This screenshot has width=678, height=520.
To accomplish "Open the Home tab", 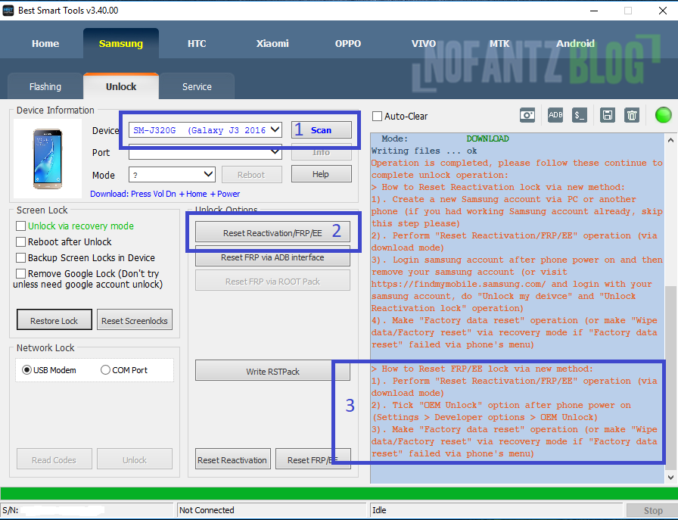I will [x=45, y=44].
